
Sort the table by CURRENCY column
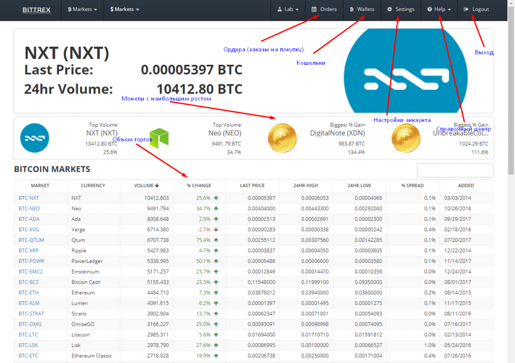93,186
